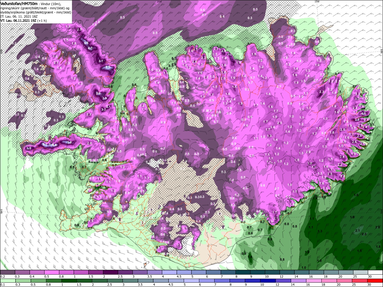Click the '30' label under the snow legend
Viewport: 383px width, 287px height.
[370, 277]
